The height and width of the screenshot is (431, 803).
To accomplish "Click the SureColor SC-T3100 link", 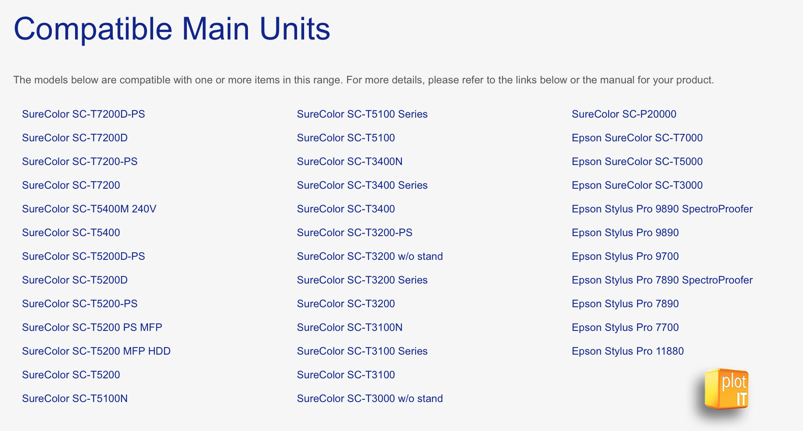I will pos(346,375).
